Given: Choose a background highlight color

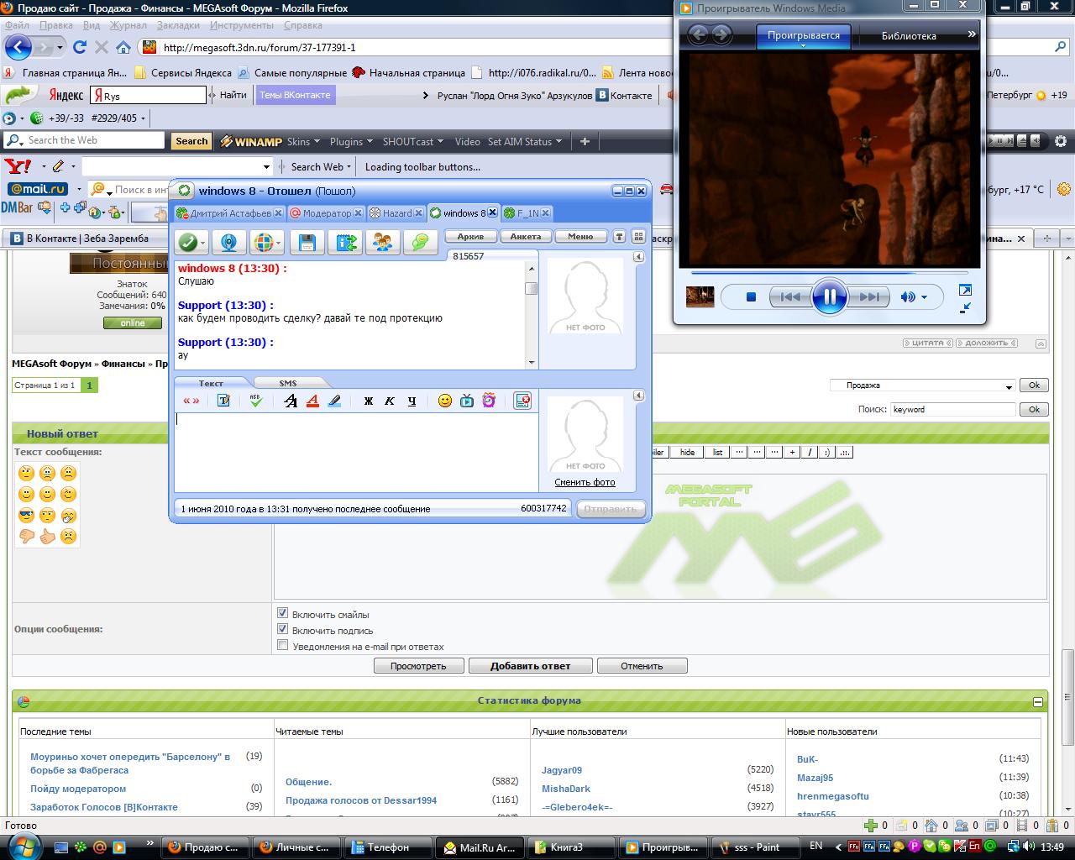Looking at the screenshot, I should (x=334, y=401).
